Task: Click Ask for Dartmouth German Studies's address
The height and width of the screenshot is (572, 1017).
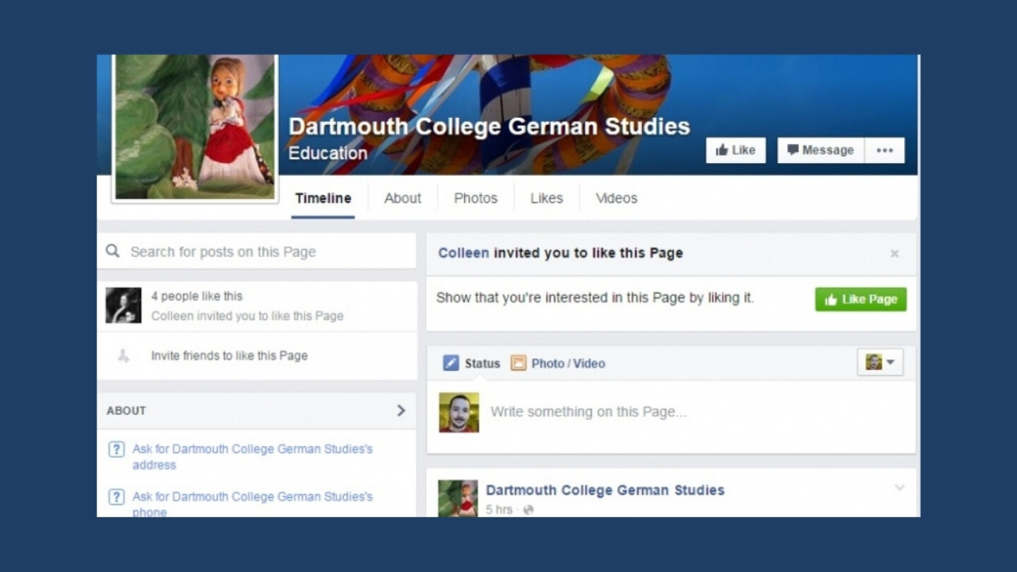Action: 252,457
